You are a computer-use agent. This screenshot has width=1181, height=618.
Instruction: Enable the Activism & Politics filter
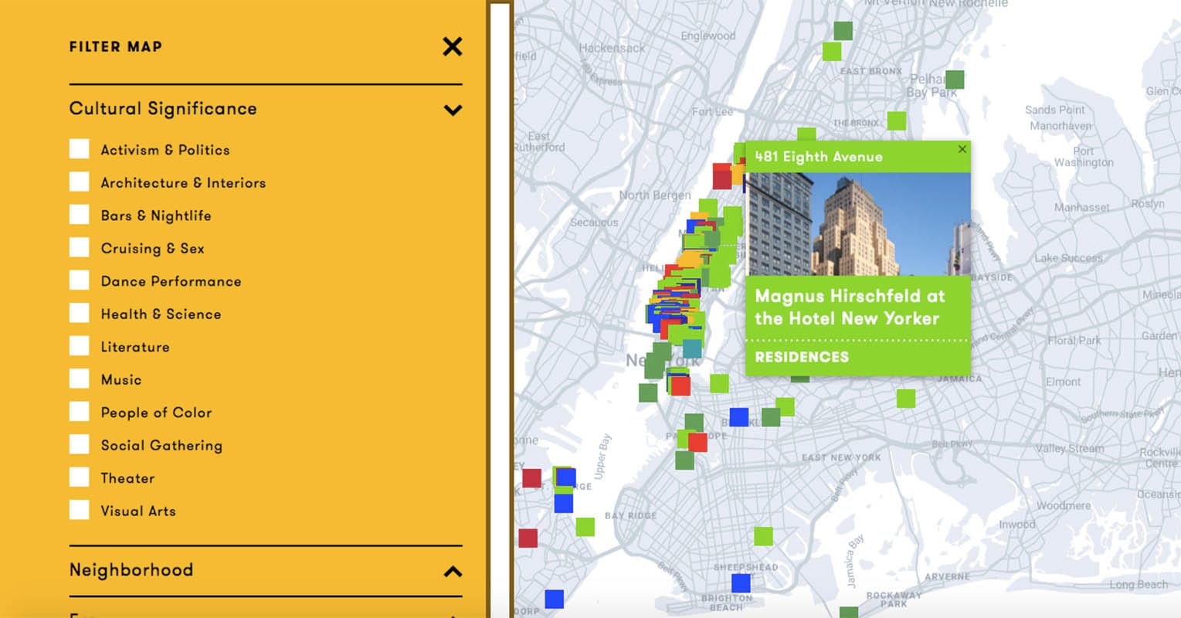[x=80, y=148]
